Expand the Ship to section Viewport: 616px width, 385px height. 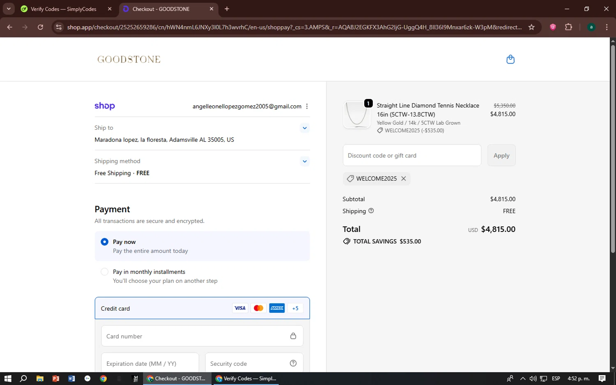(305, 128)
